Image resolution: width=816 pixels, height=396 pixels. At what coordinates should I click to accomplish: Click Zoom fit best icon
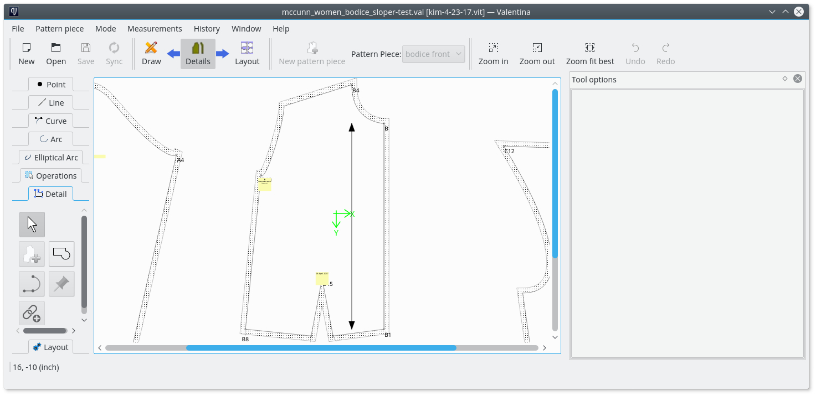[x=589, y=54]
